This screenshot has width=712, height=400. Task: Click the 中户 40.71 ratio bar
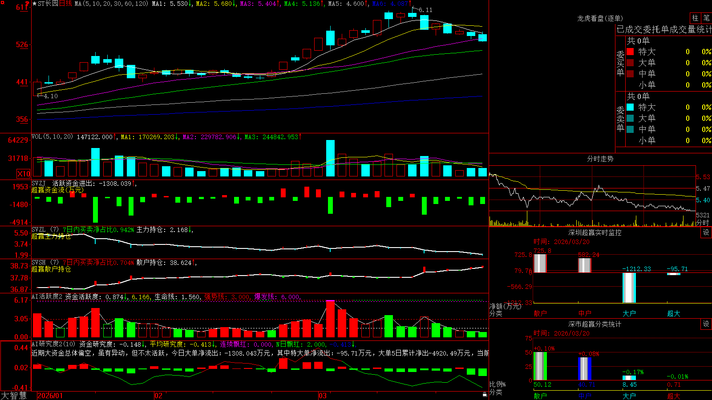coord(585,368)
